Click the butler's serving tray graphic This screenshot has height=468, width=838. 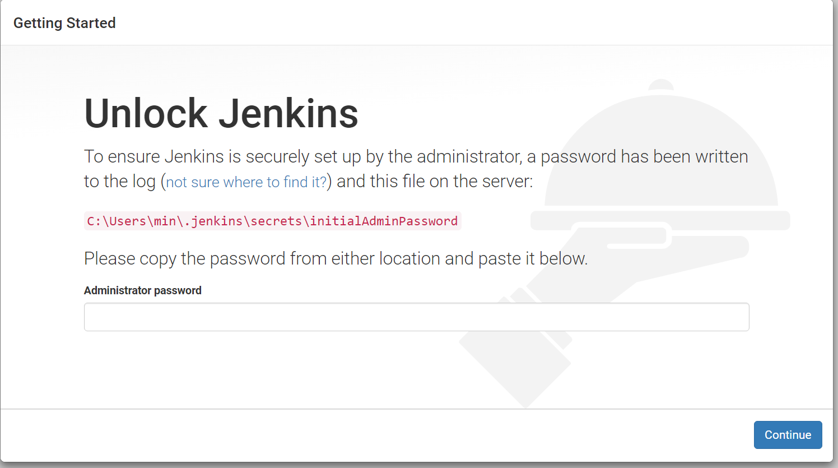click(660, 220)
